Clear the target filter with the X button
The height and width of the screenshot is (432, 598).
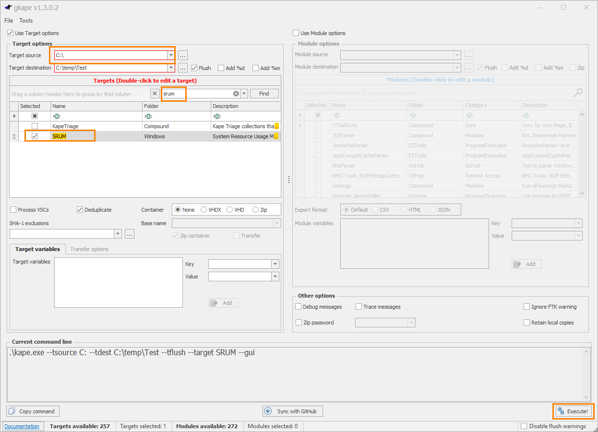pyautogui.click(x=155, y=94)
